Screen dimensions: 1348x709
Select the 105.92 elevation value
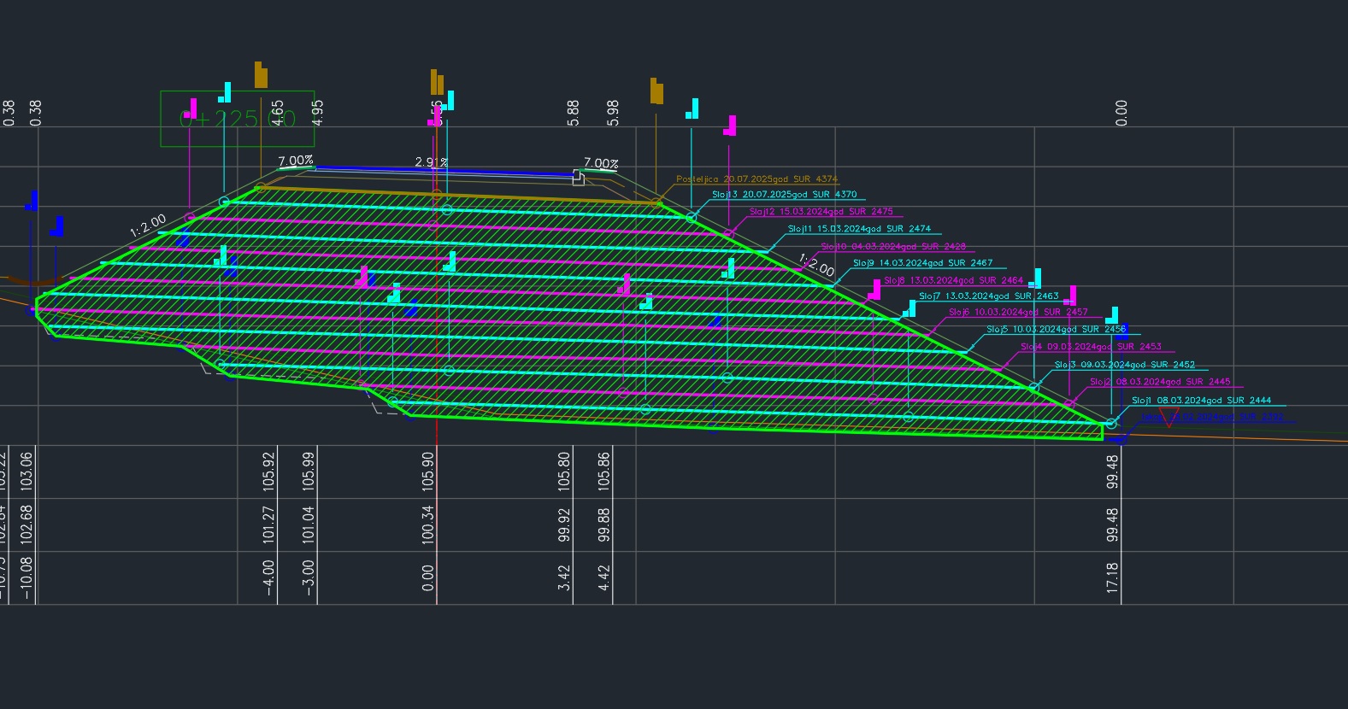pyautogui.click(x=269, y=471)
